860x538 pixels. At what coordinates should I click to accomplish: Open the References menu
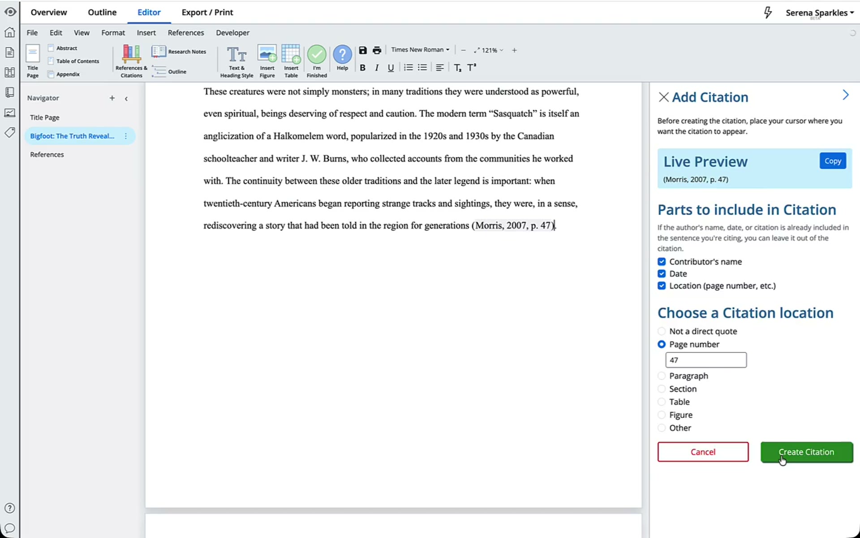click(186, 33)
